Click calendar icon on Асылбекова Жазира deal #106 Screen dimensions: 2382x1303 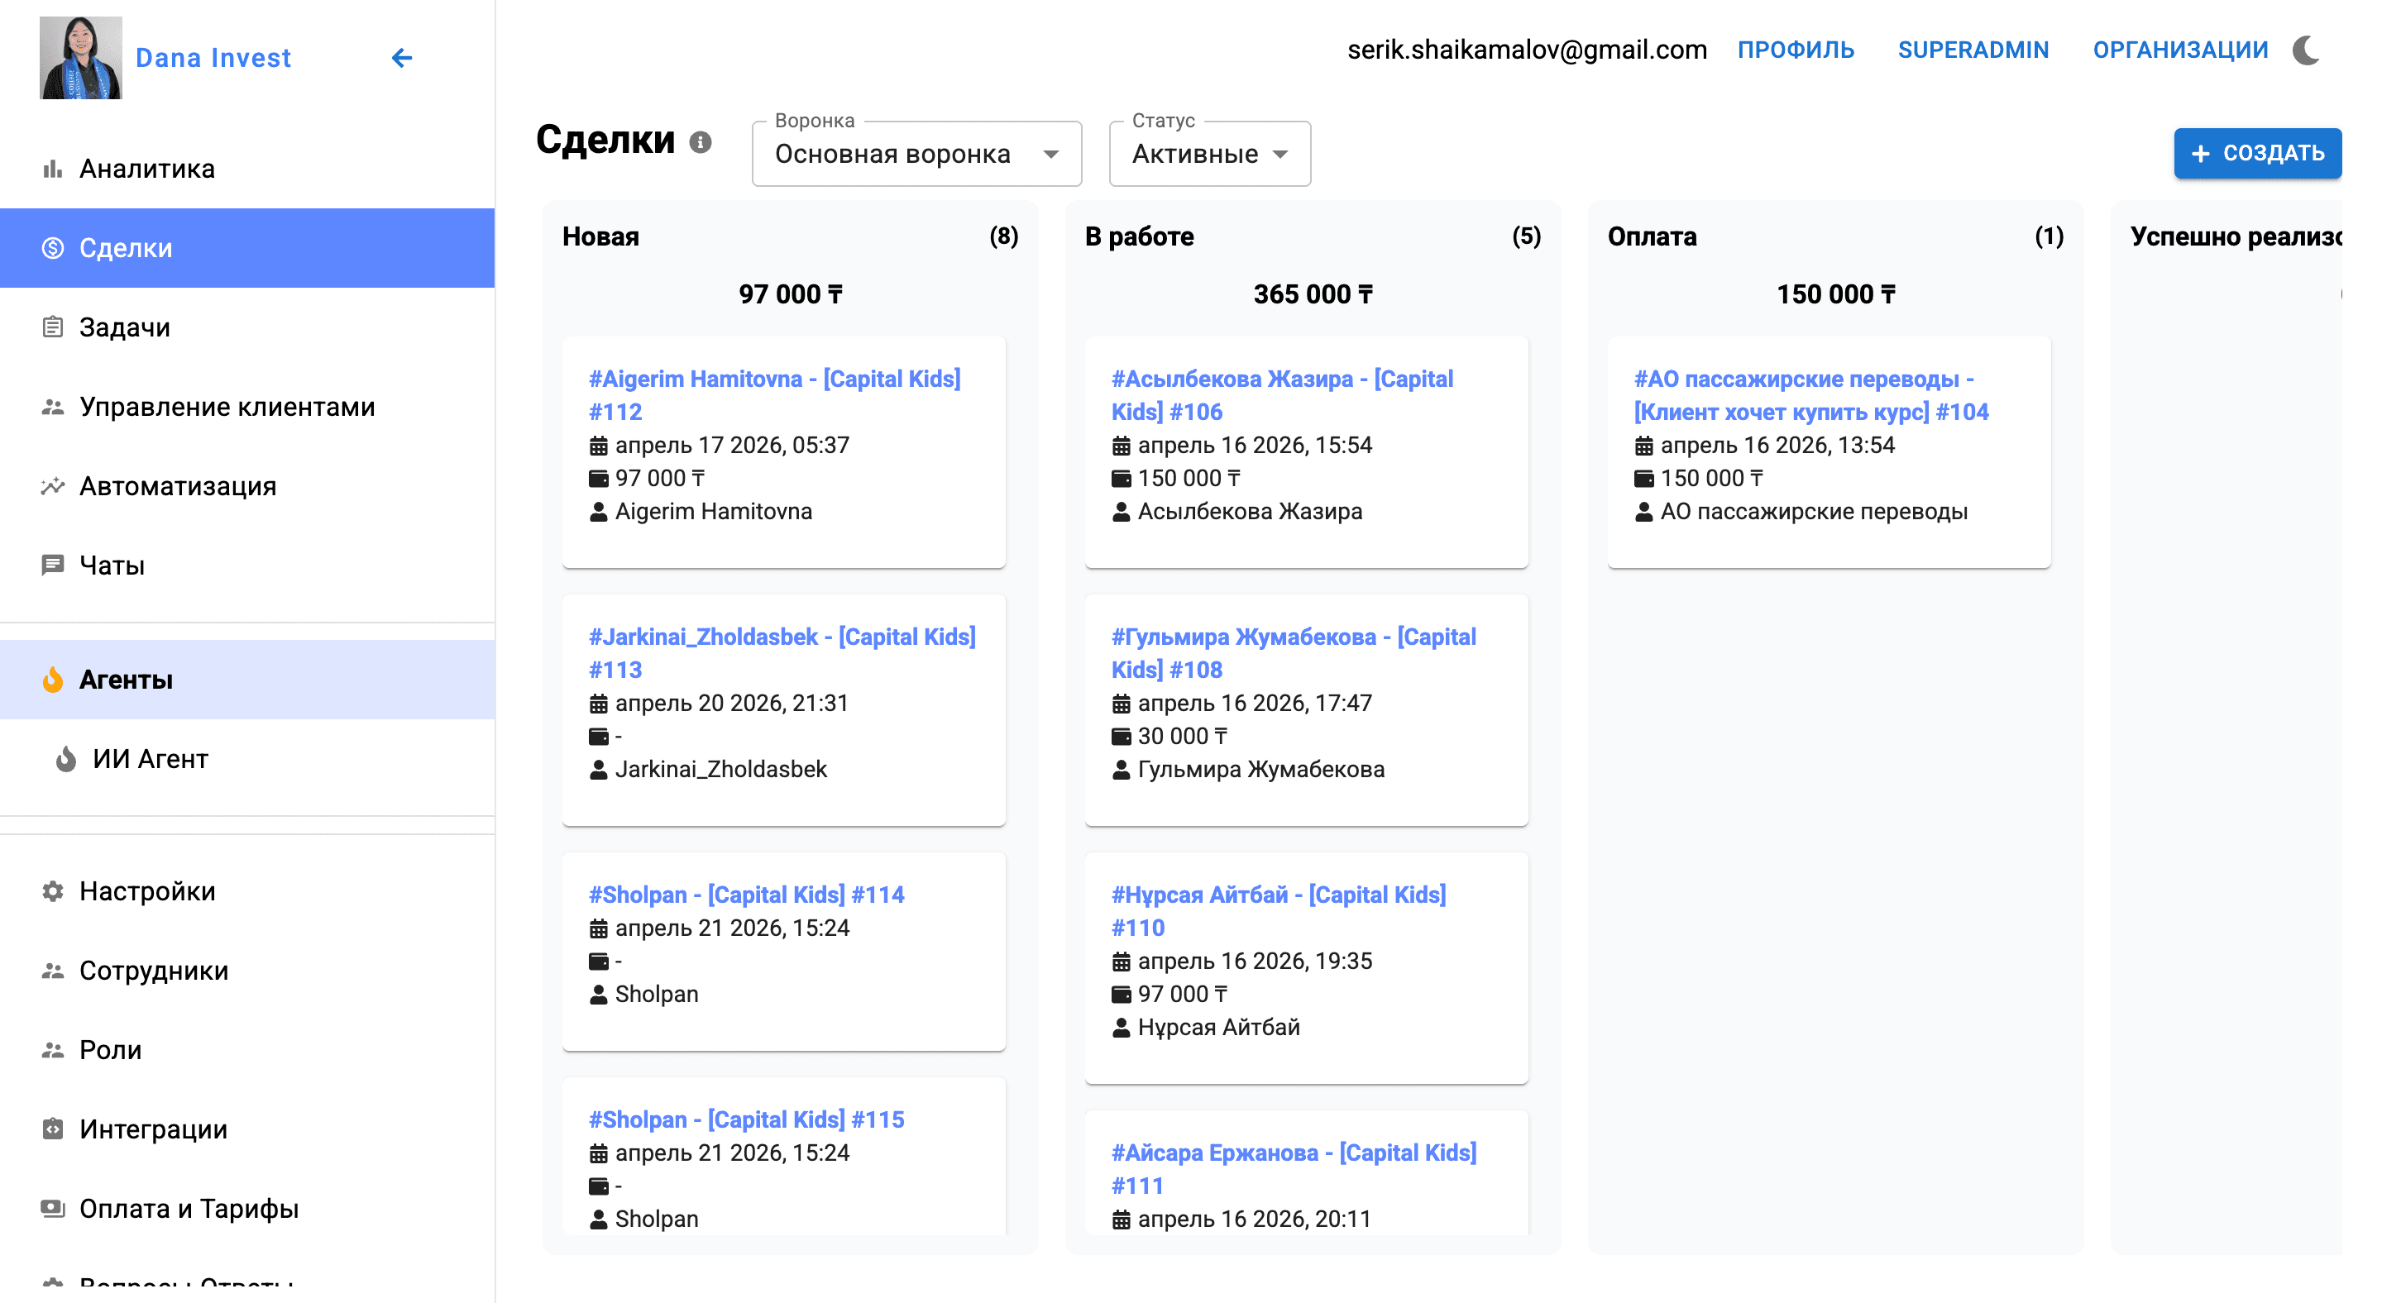click(1121, 446)
